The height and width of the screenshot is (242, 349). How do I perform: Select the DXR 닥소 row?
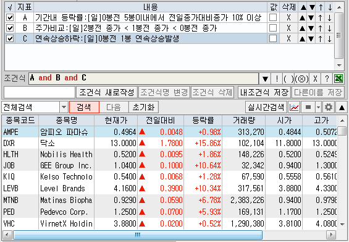[x=170, y=143]
